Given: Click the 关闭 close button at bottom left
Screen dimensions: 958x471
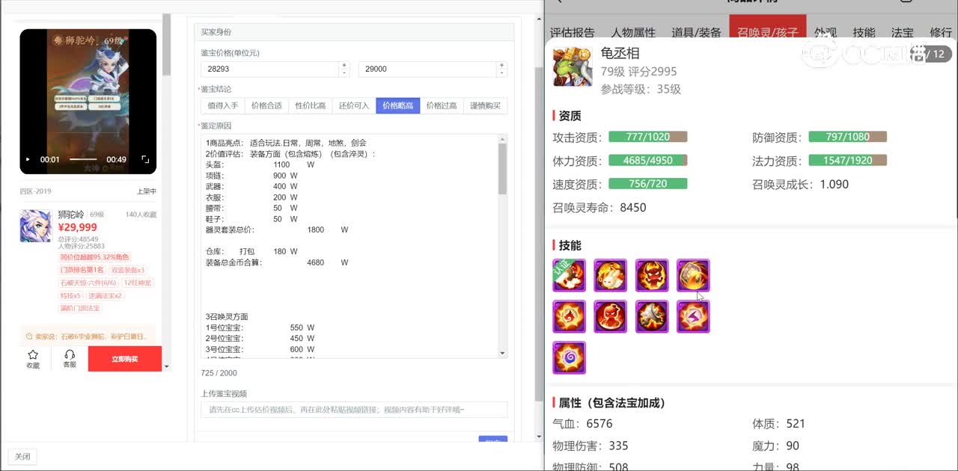Looking at the screenshot, I should 22,457.
